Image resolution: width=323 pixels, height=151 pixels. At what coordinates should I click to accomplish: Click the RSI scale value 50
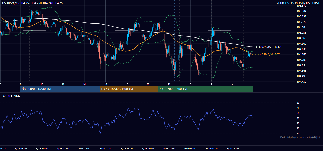coord(298,118)
